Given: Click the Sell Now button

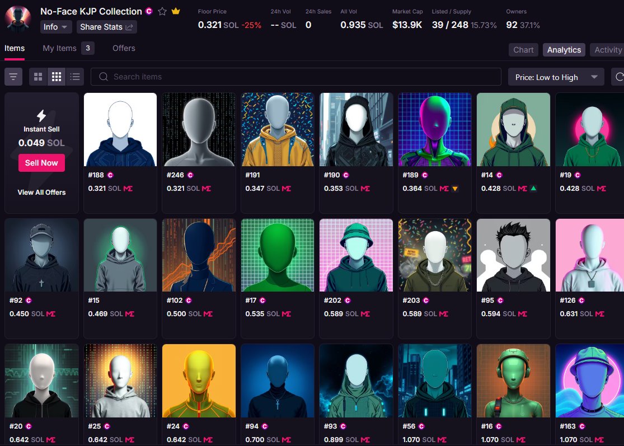Looking at the screenshot, I should click(41, 163).
